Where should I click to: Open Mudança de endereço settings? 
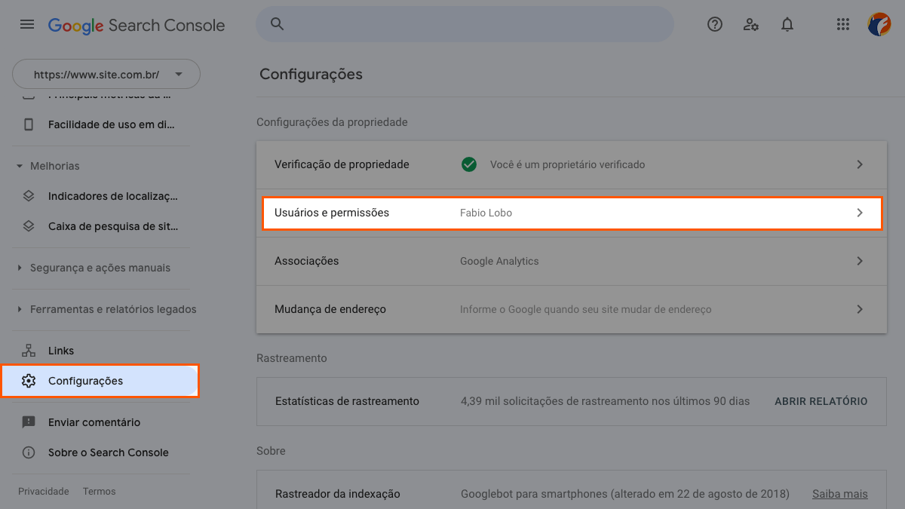pos(572,309)
